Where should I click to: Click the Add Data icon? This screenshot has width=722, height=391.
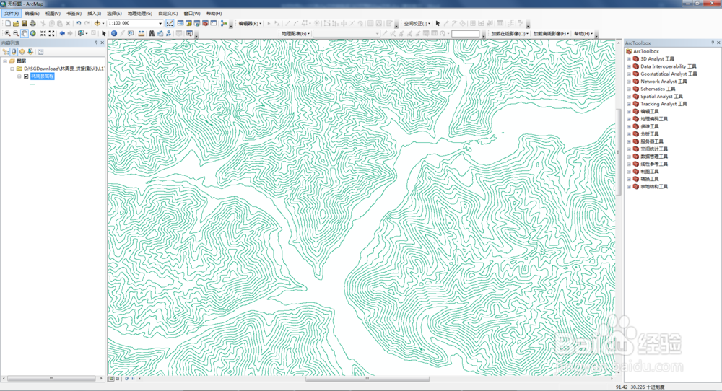[x=97, y=24]
